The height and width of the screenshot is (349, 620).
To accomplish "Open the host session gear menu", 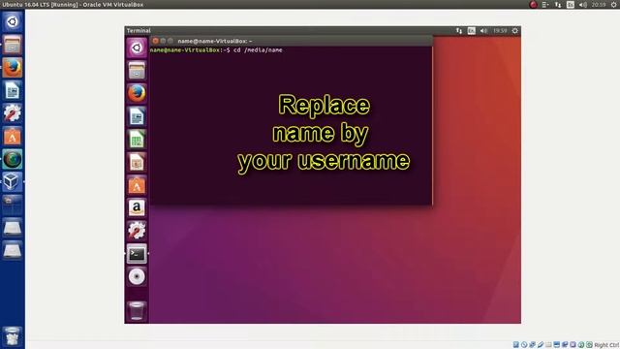I will [x=614, y=5].
